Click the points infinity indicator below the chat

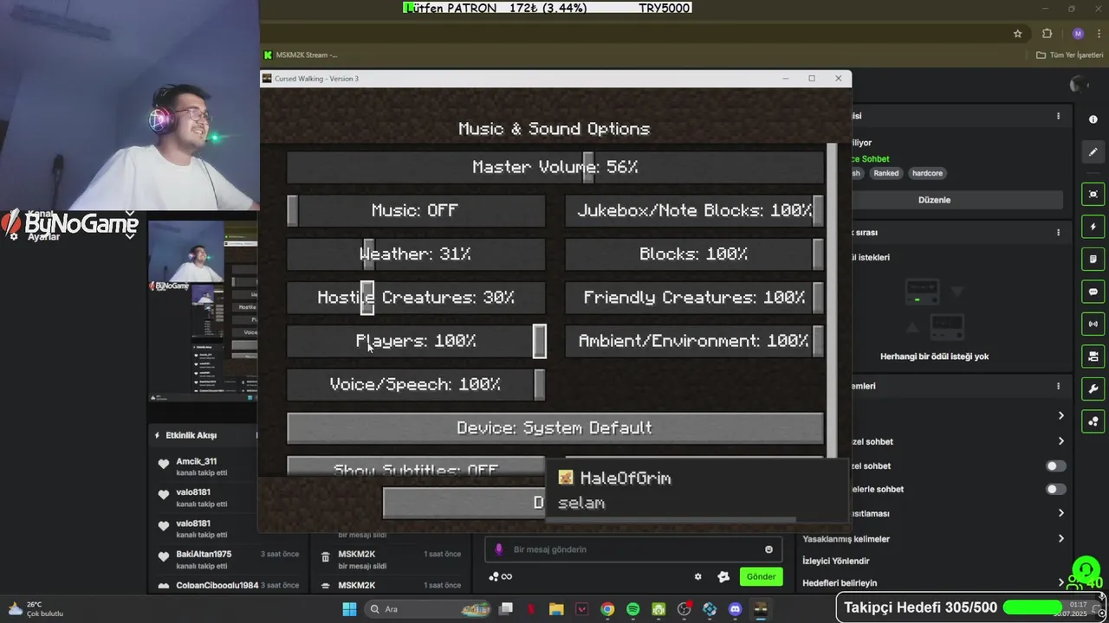pos(501,577)
